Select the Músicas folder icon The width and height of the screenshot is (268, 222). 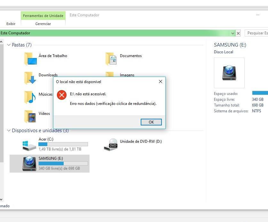point(30,98)
